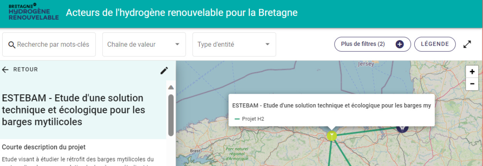Click the plus icon in filters button
This screenshot has height=166, width=483.
(x=400, y=44)
